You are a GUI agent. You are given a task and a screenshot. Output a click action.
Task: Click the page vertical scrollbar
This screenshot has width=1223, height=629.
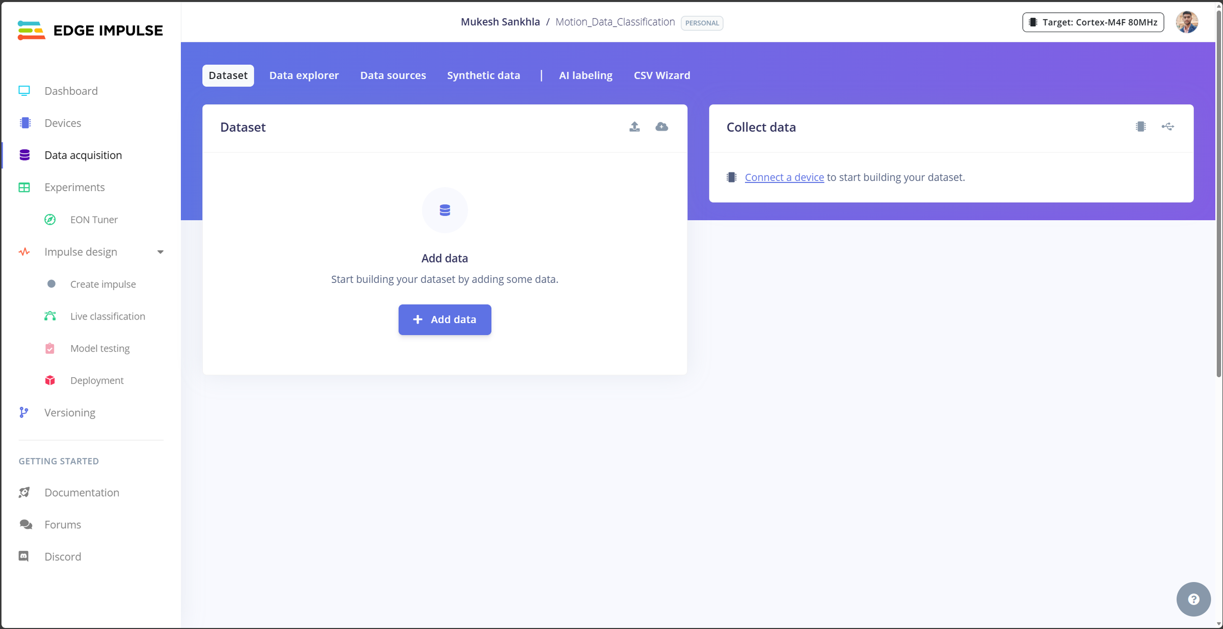tap(1218, 194)
